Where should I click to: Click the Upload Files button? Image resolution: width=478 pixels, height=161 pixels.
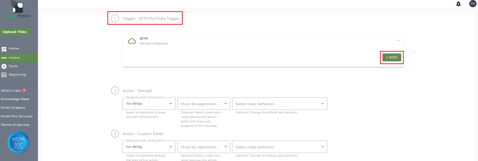pyautogui.click(x=15, y=32)
